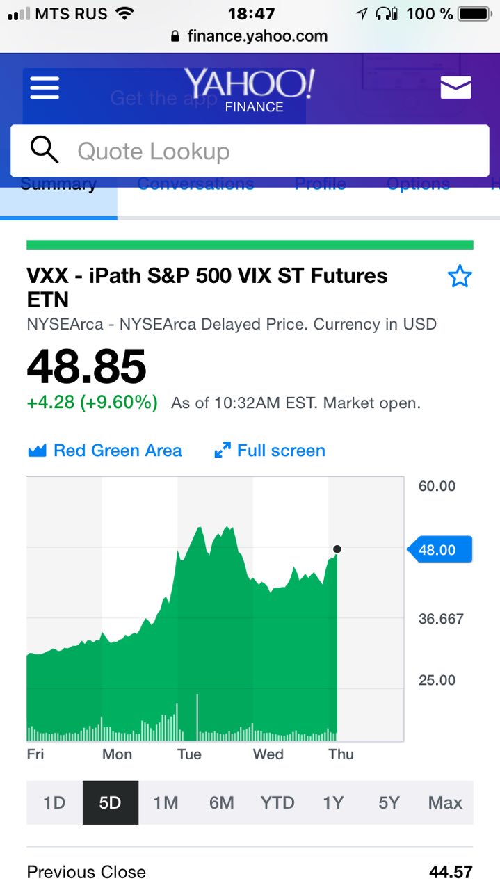Screen dimensions: 500x890
Task: Choose the 1M chart range
Action: click(x=166, y=802)
